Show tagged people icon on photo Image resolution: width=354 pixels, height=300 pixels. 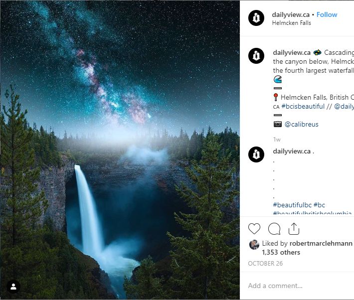(13, 287)
